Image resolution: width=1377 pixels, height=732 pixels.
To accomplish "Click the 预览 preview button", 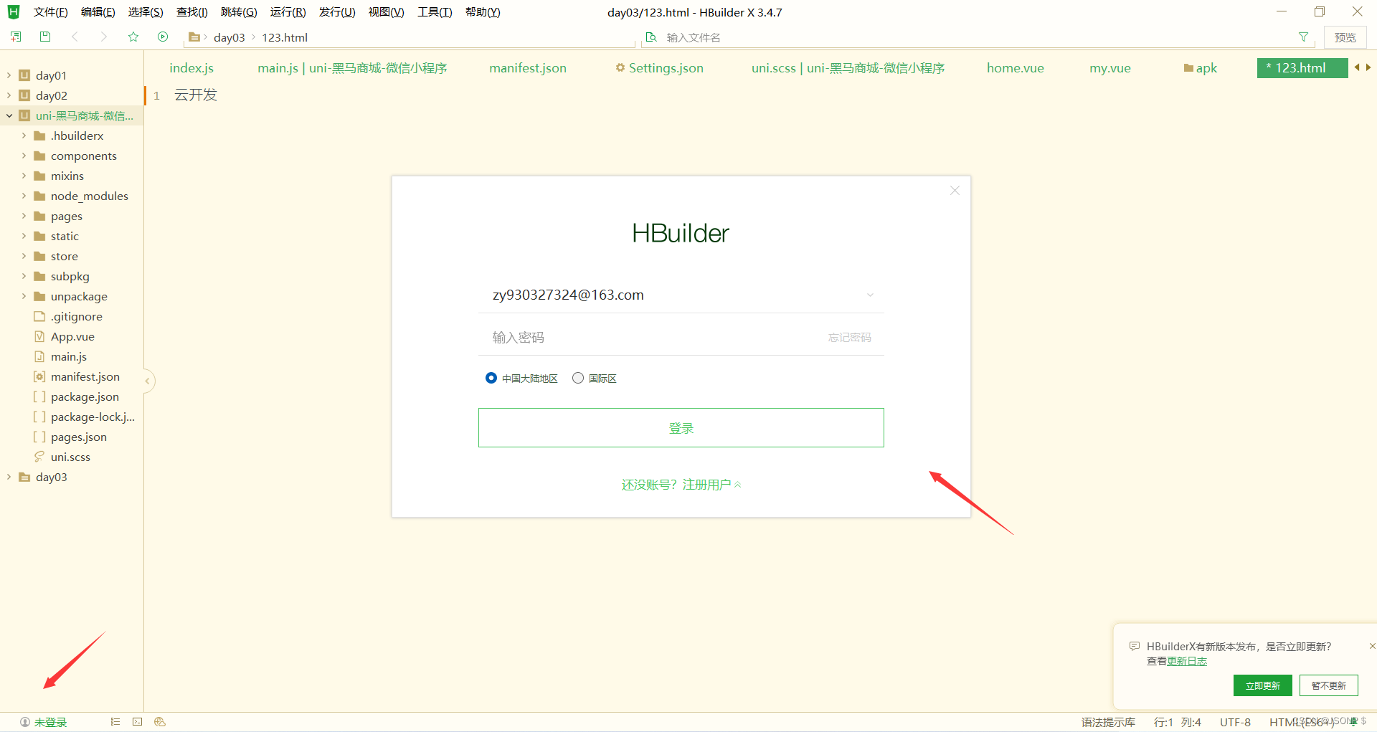I will (1345, 37).
